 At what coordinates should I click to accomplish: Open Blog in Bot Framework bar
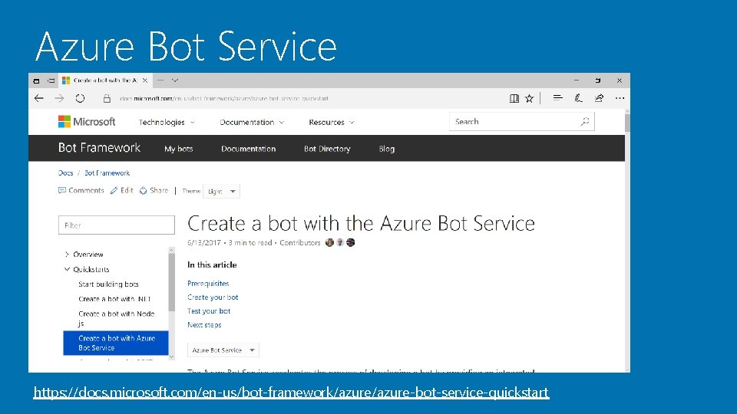point(386,149)
